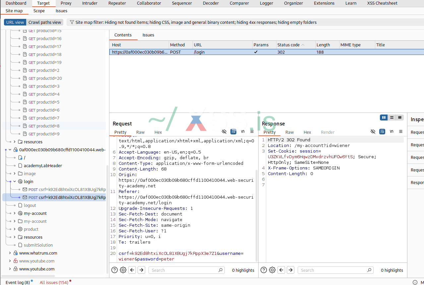This screenshot has width=424, height=285.
Task: Switch to tabbed combined view layout icon
Action: 400,118
